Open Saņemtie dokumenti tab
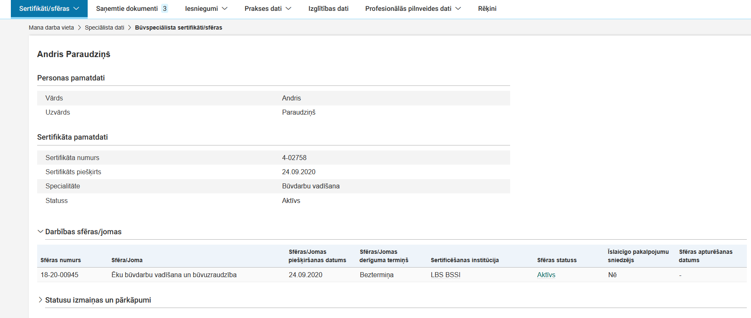 coord(127,9)
